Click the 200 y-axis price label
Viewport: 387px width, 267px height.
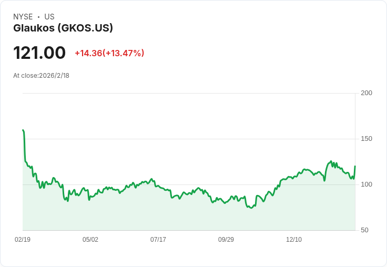(x=366, y=93)
